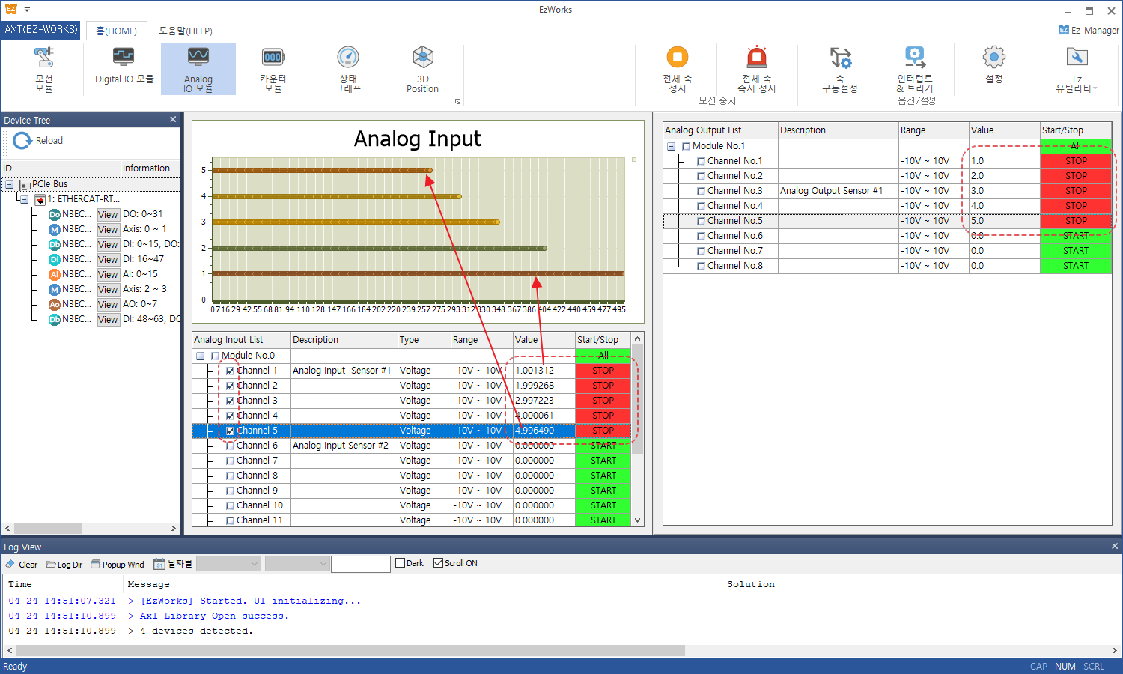Uncheck Channel 1 analog input checkbox
The height and width of the screenshot is (674, 1123).
pyautogui.click(x=230, y=371)
